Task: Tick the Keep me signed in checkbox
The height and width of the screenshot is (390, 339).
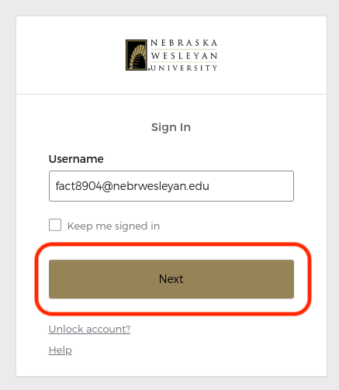Action: coord(55,225)
